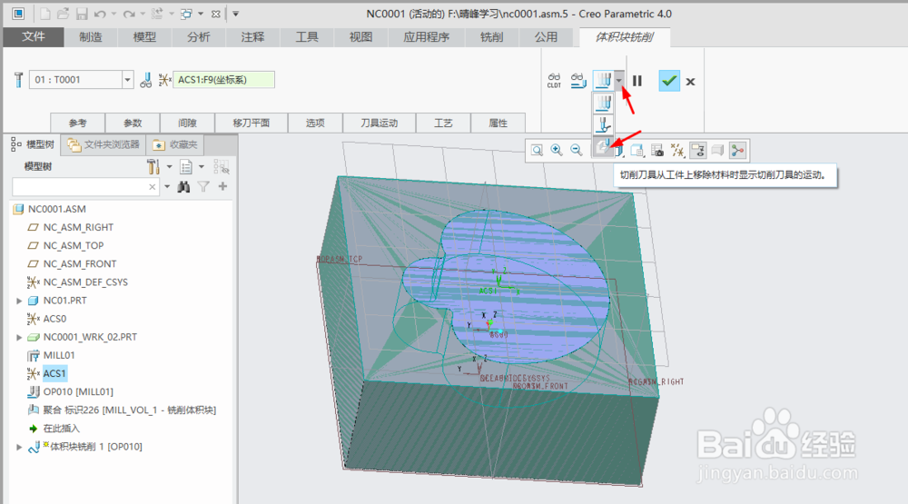Click the save icon in quick toolbar
This screenshot has width=908, height=504.
pos(82,14)
